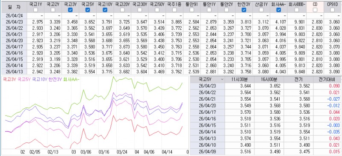Click the 전기대비 column header
This screenshot has width=342, height=156.
pyautogui.click(x=327, y=79)
